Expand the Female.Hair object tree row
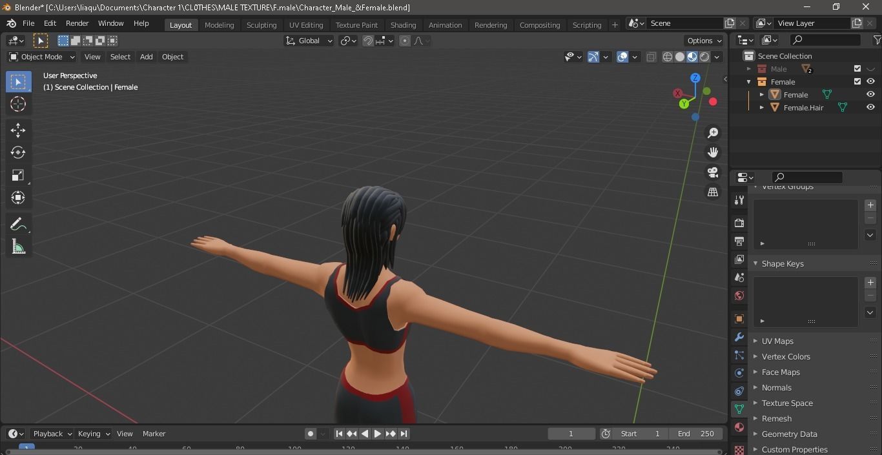This screenshot has height=455, width=882. click(x=762, y=107)
